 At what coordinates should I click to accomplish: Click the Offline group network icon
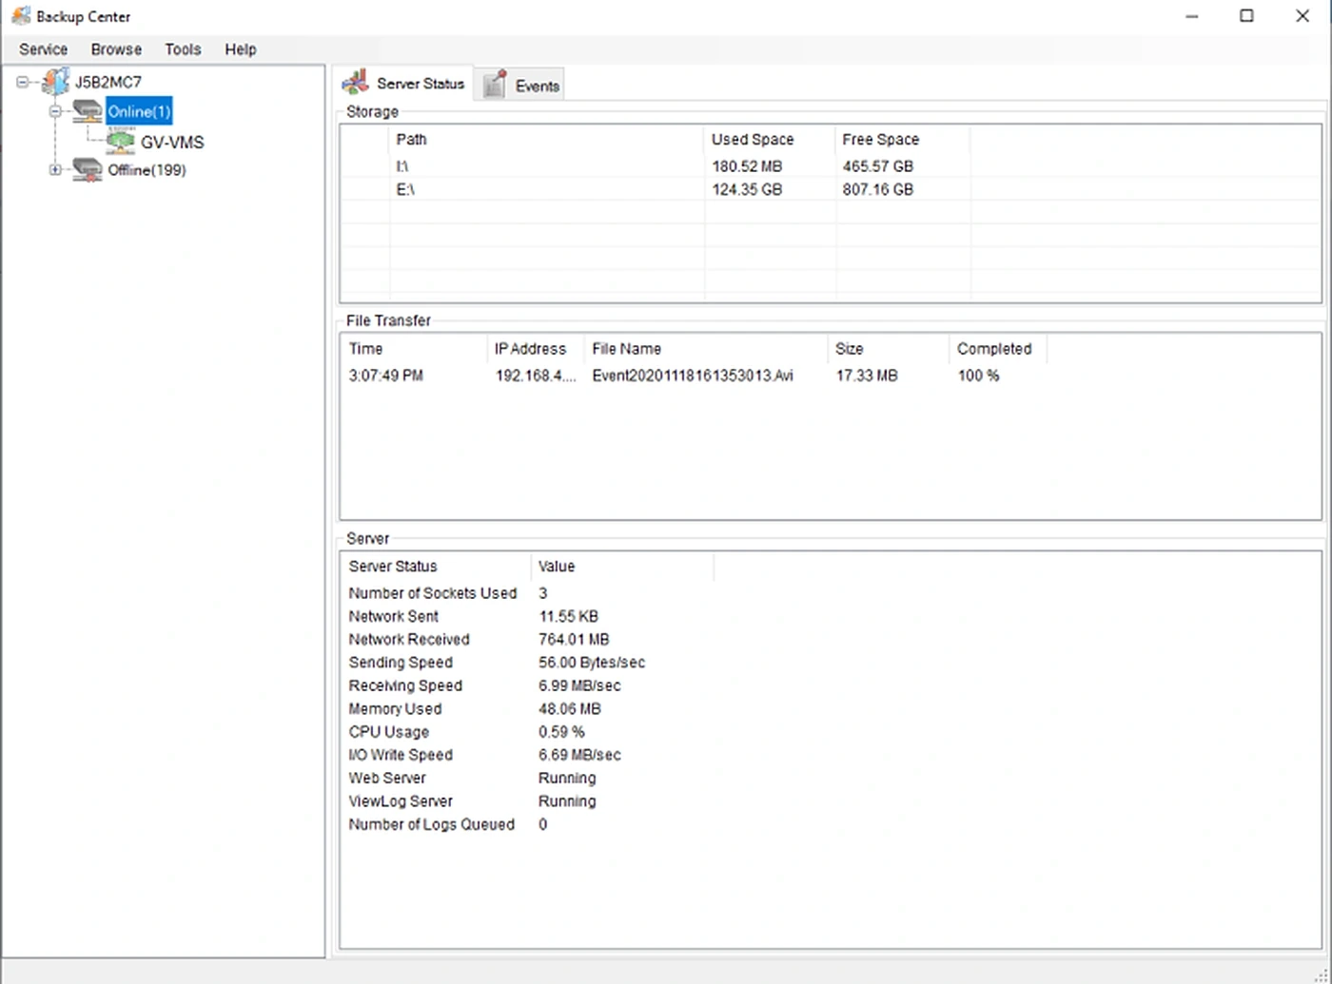(88, 170)
